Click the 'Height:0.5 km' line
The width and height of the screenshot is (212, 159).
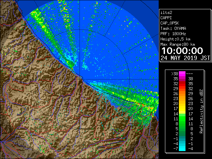coord(175,39)
